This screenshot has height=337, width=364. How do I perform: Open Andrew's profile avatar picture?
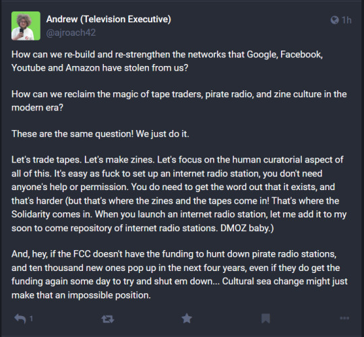pos(26,26)
